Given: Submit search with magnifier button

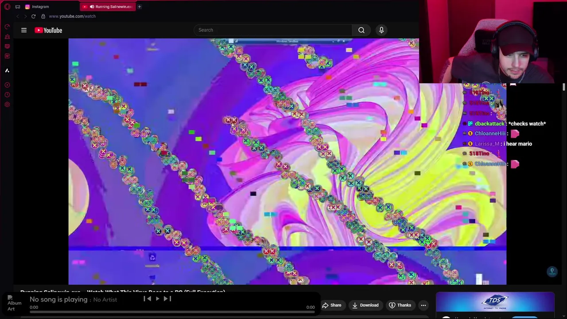Looking at the screenshot, I should [x=361, y=30].
